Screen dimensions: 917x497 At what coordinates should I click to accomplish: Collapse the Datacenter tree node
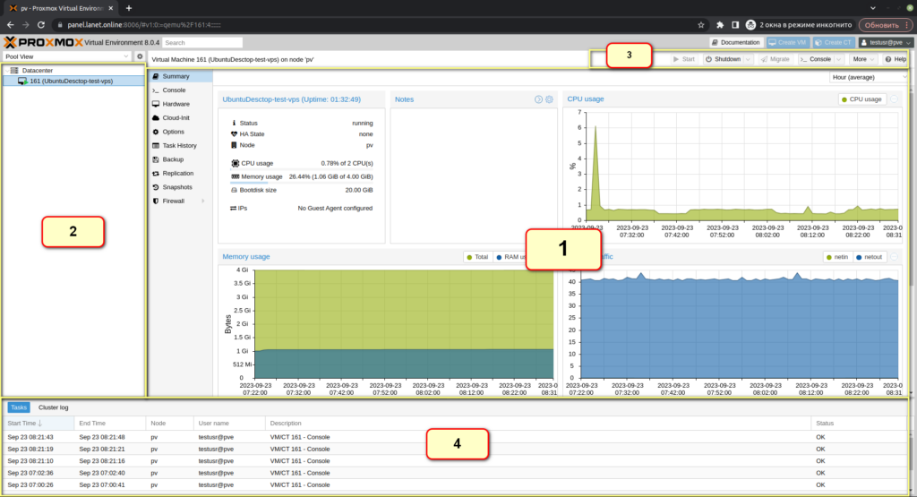click(x=6, y=70)
